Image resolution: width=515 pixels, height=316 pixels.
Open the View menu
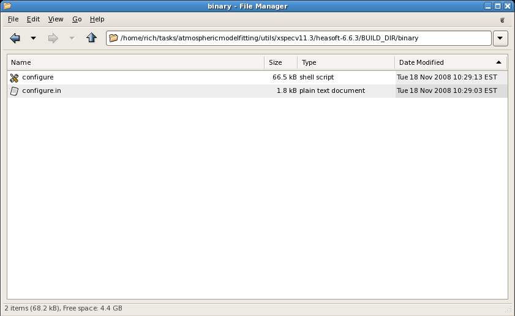(56, 20)
